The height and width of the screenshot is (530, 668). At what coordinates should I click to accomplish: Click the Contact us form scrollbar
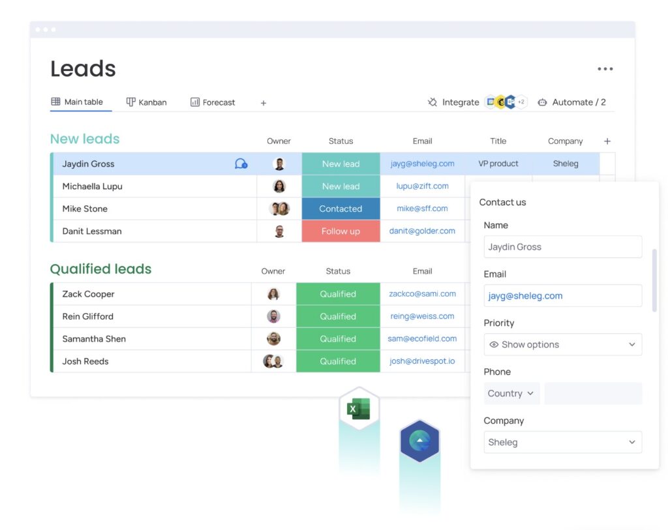pyautogui.click(x=654, y=280)
